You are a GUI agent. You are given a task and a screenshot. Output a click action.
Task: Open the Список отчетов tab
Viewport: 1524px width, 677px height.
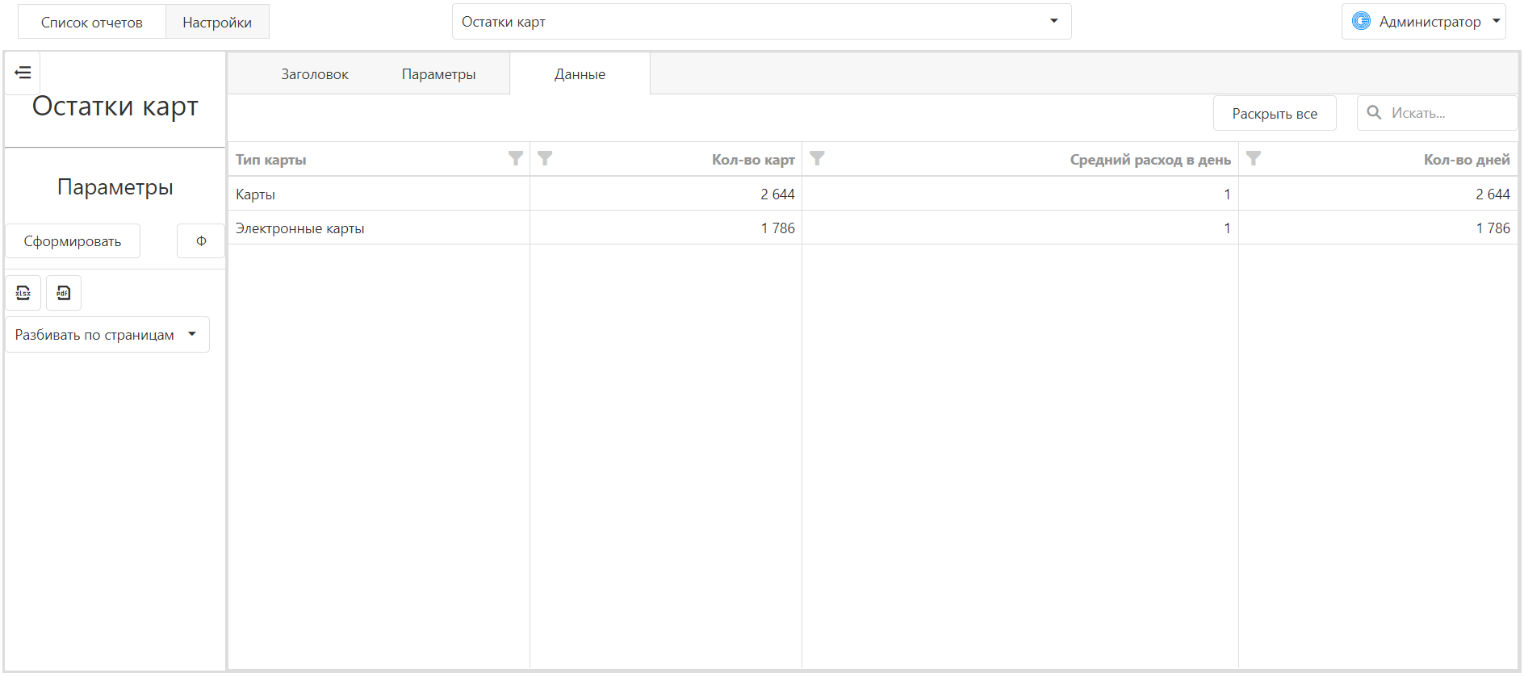point(92,23)
